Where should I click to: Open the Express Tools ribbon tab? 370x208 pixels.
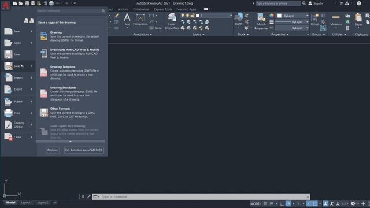pos(163,9)
